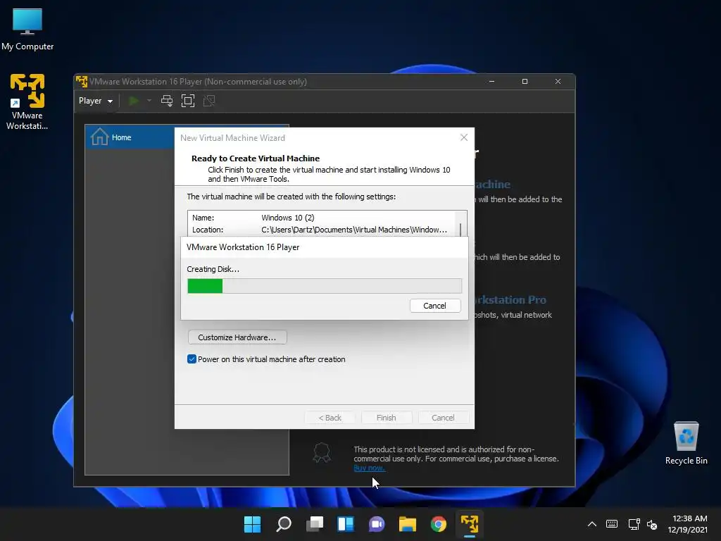This screenshot has width=721, height=541.
Task: Open the Widgets taskbar icon
Action: (x=346, y=524)
